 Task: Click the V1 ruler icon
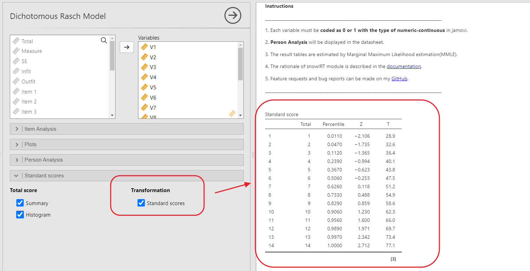tap(144, 47)
